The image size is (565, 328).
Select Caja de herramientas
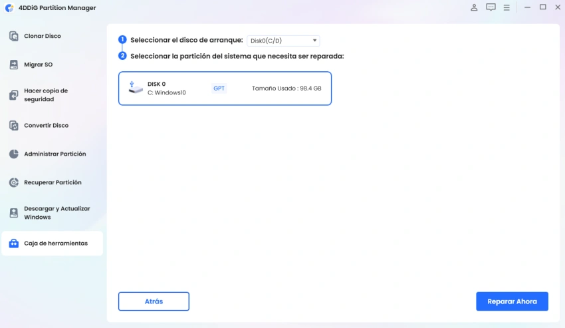click(53, 244)
